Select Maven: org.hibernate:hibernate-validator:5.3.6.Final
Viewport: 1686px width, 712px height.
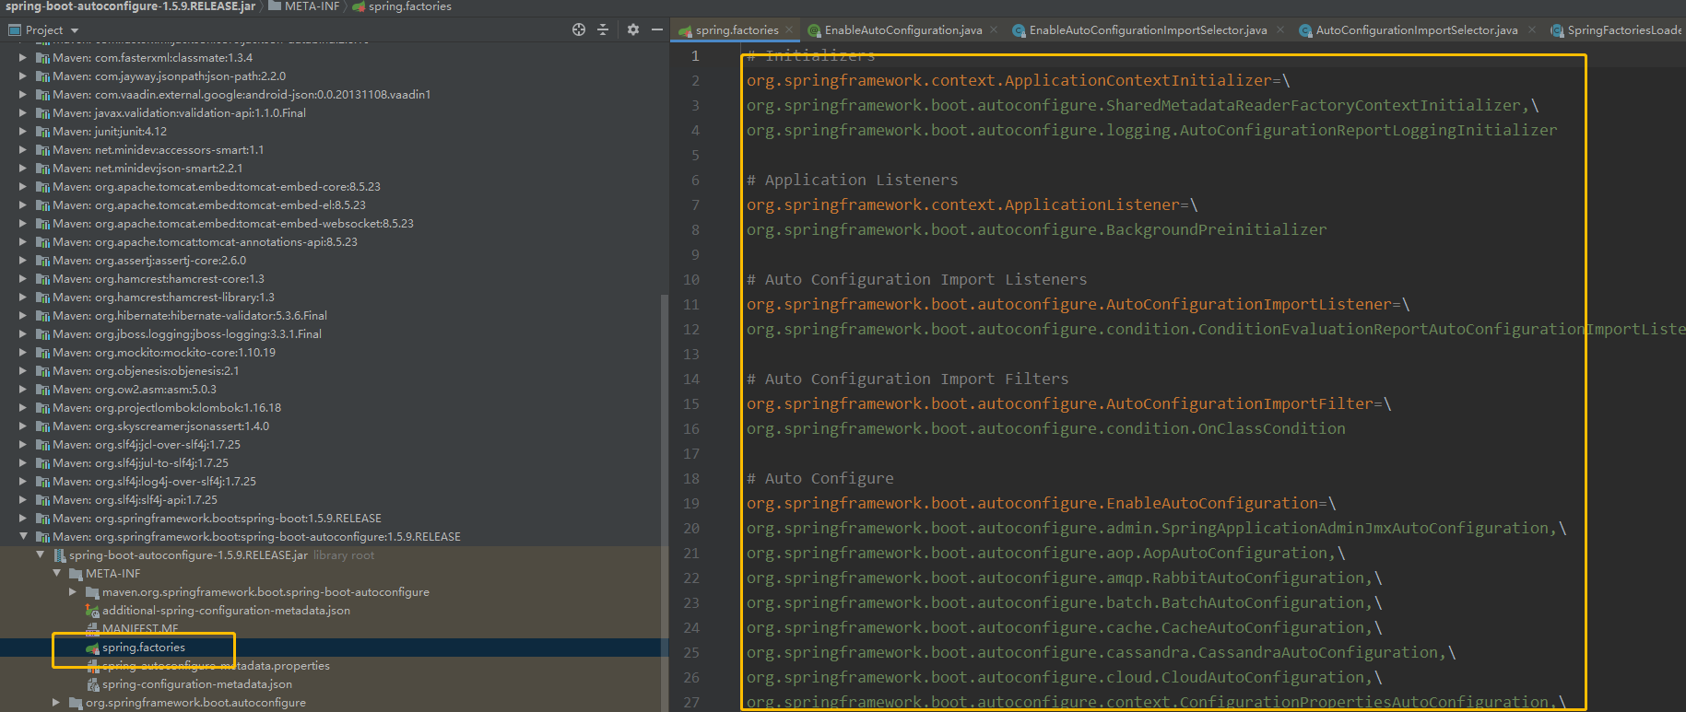[190, 316]
